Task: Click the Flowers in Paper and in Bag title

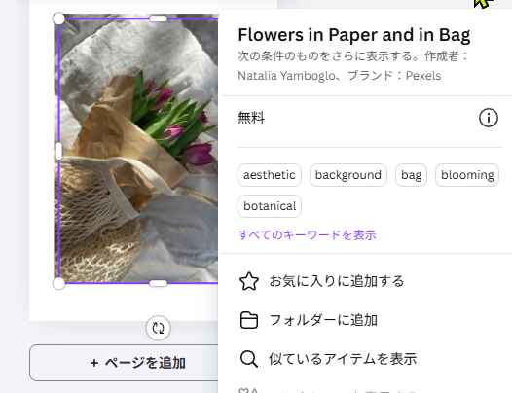Action: tap(354, 35)
